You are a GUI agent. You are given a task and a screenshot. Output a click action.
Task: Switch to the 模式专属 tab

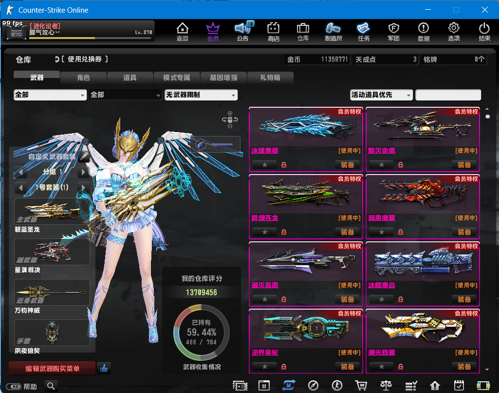[x=177, y=78]
